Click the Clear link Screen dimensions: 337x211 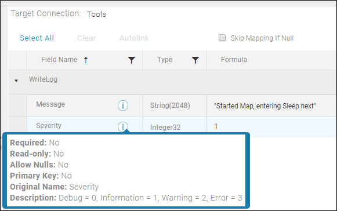click(x=86, y=38)
